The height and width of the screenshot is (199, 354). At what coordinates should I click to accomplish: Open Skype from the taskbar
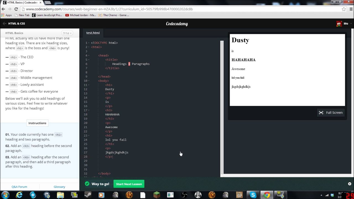[253, 195]
